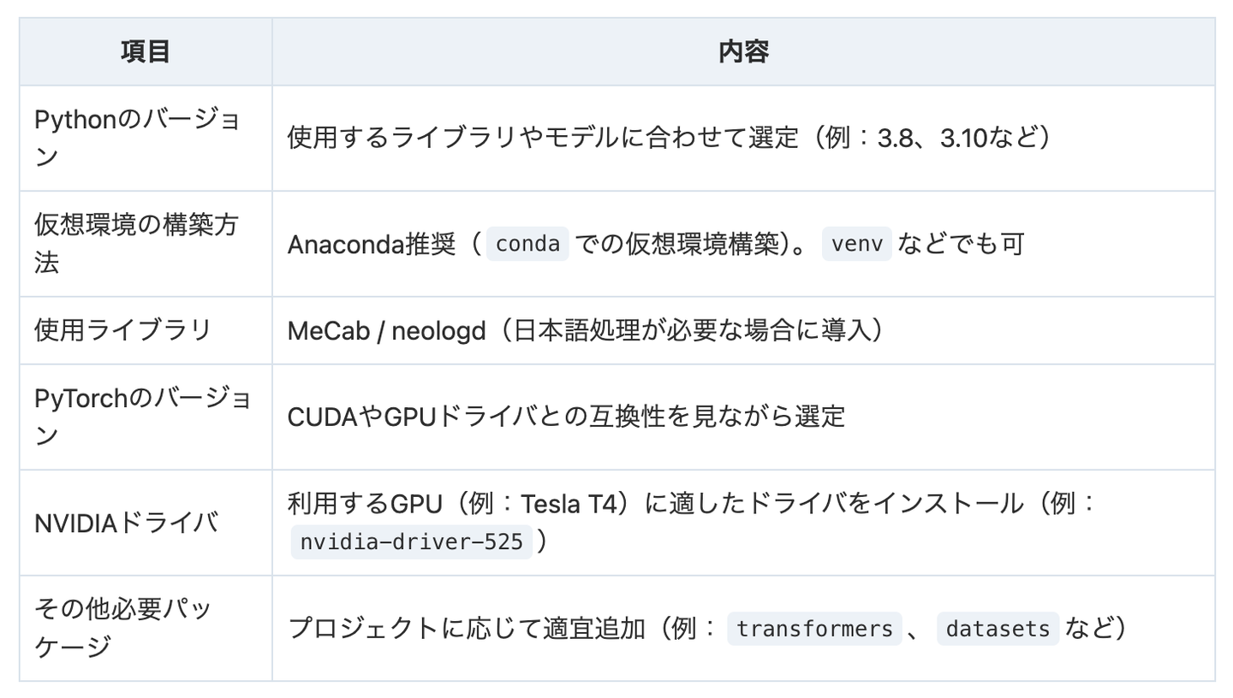Select the PyTorchのバージョン cell
The image size is (1233, 698).
[142, 417]
